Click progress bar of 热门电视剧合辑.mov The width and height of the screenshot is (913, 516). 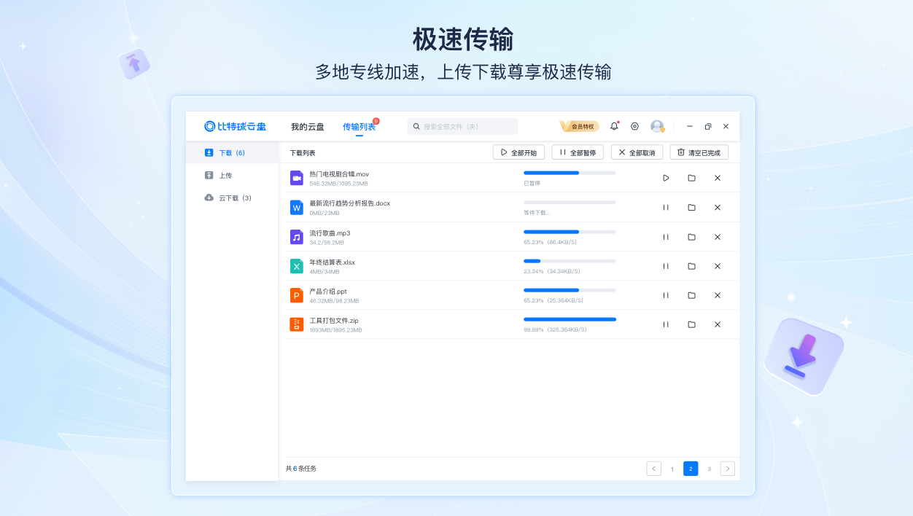570,173
